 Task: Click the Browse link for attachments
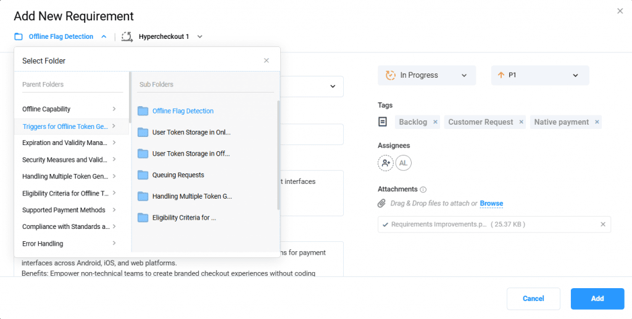pos(491,204)
